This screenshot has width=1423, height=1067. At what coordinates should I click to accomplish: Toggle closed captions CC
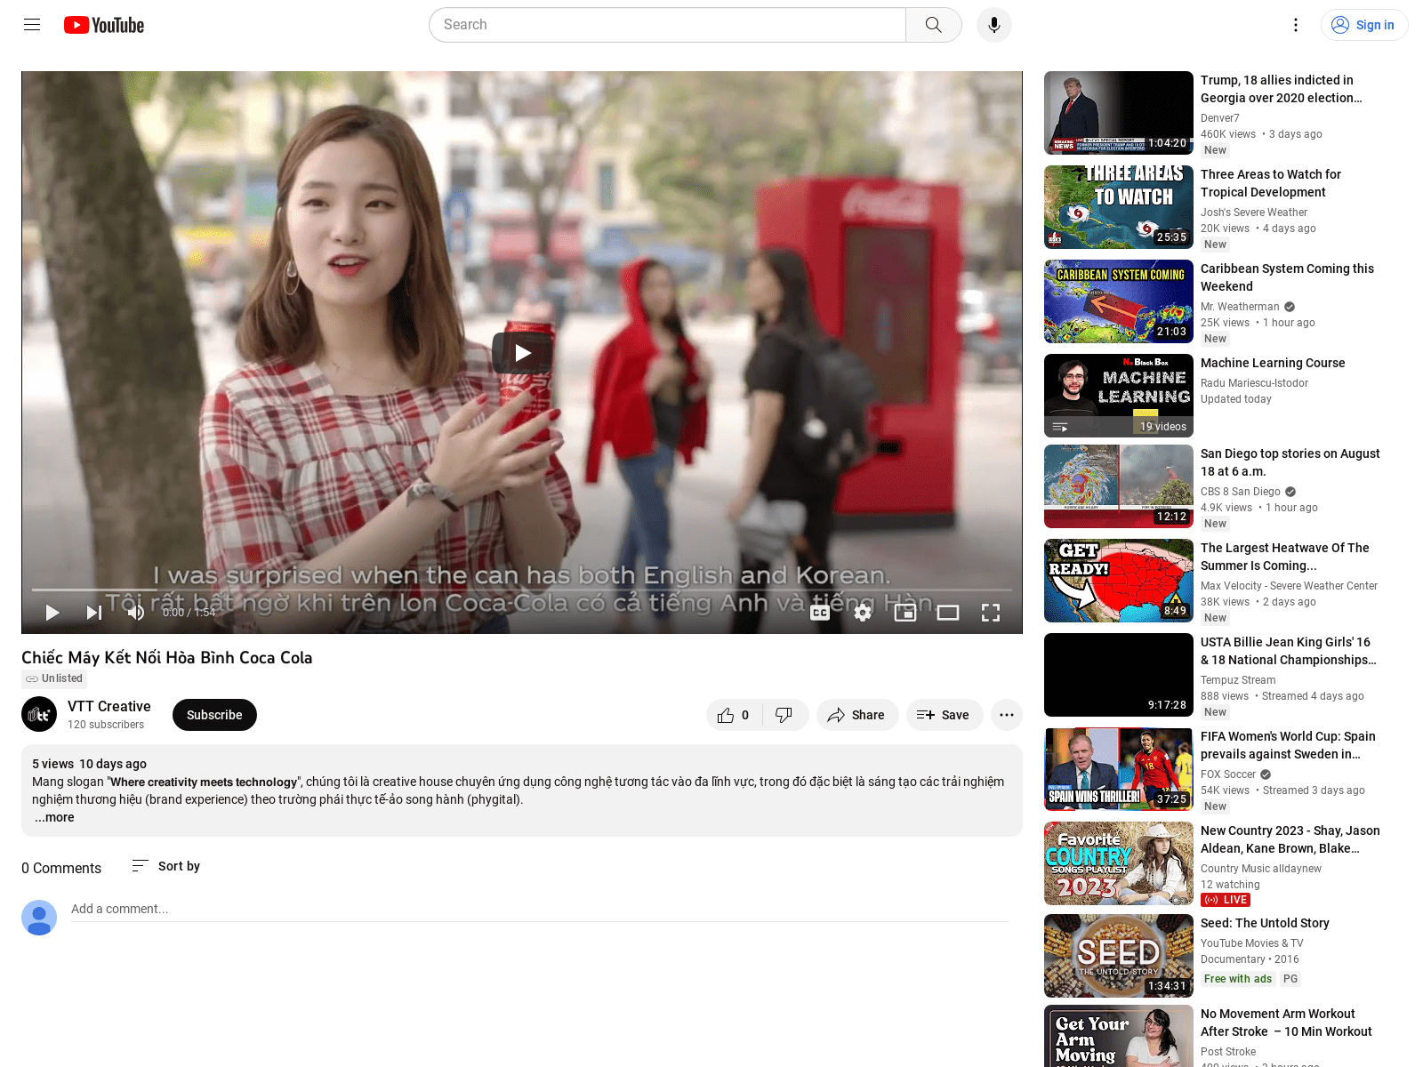(x=820, y=612)
